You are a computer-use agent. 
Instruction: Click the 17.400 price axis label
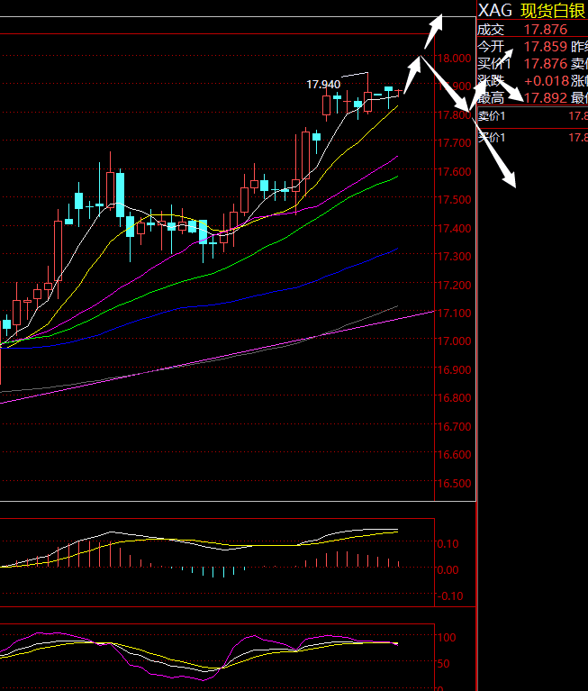point(454,228)
